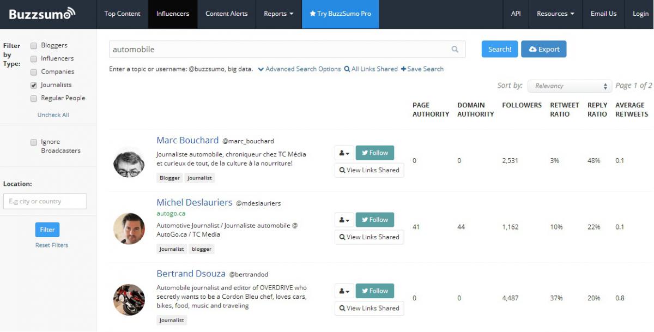This screenshot has width=654, height=332.
Task: Click the Search! button
Action: 500,49
